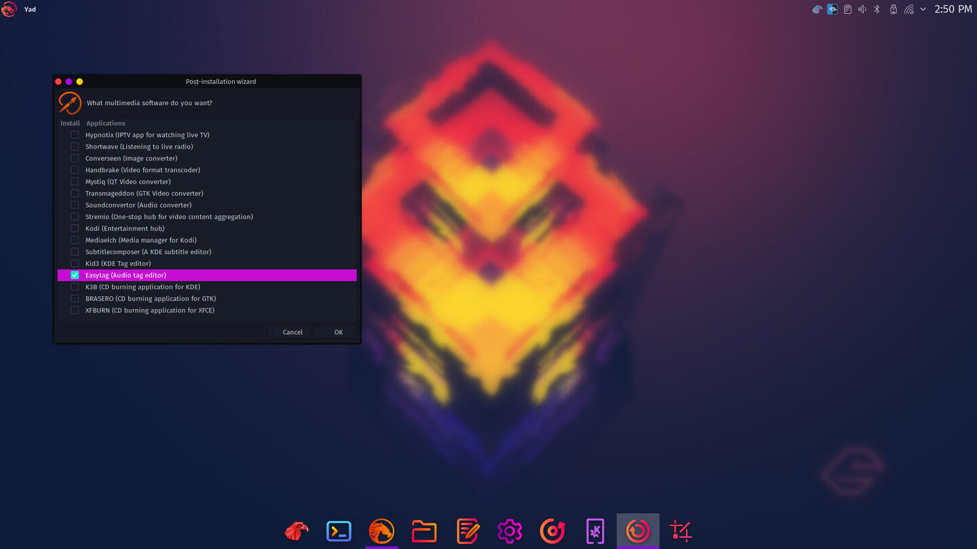Check the Stremio checkbox
This screenshot has width=977, height=549.
coord(75,217)
